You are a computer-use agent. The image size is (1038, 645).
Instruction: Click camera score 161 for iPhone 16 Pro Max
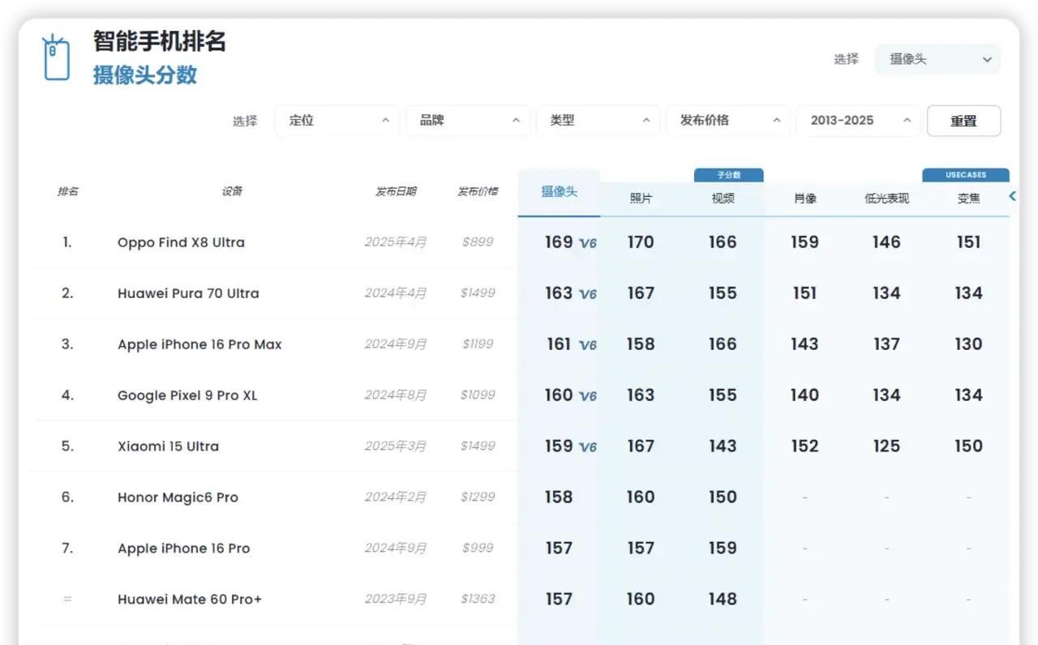click(559, 344)
